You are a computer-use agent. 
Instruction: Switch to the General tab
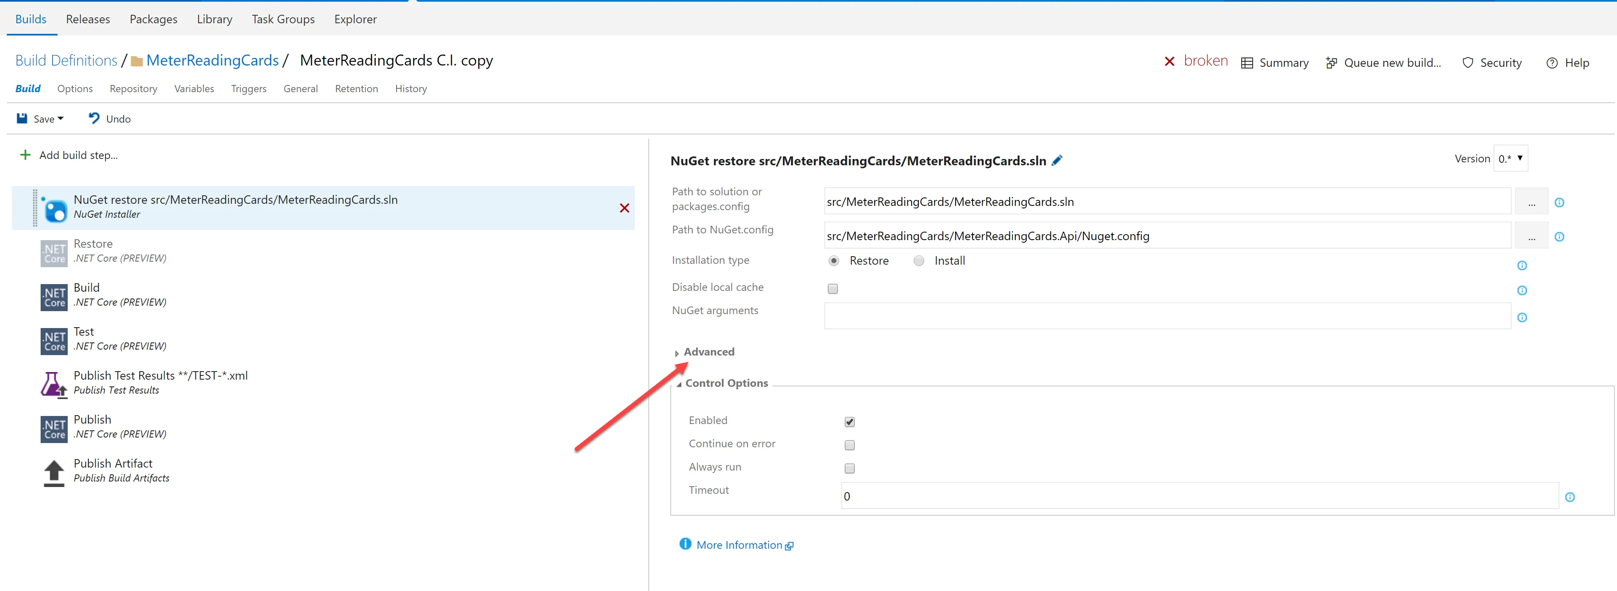coord(301,88)
